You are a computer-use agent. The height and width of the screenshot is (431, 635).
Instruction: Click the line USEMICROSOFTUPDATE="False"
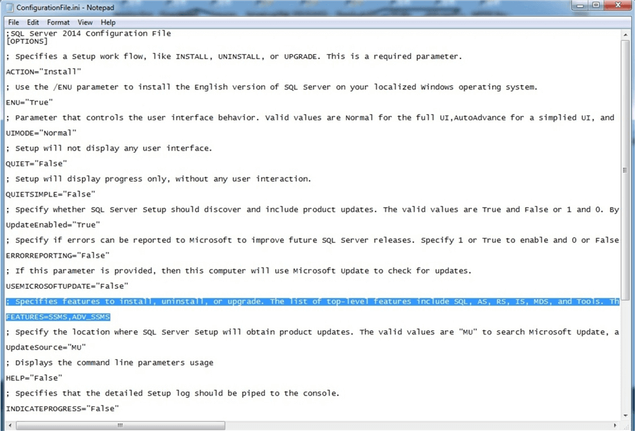coord(67,286)
